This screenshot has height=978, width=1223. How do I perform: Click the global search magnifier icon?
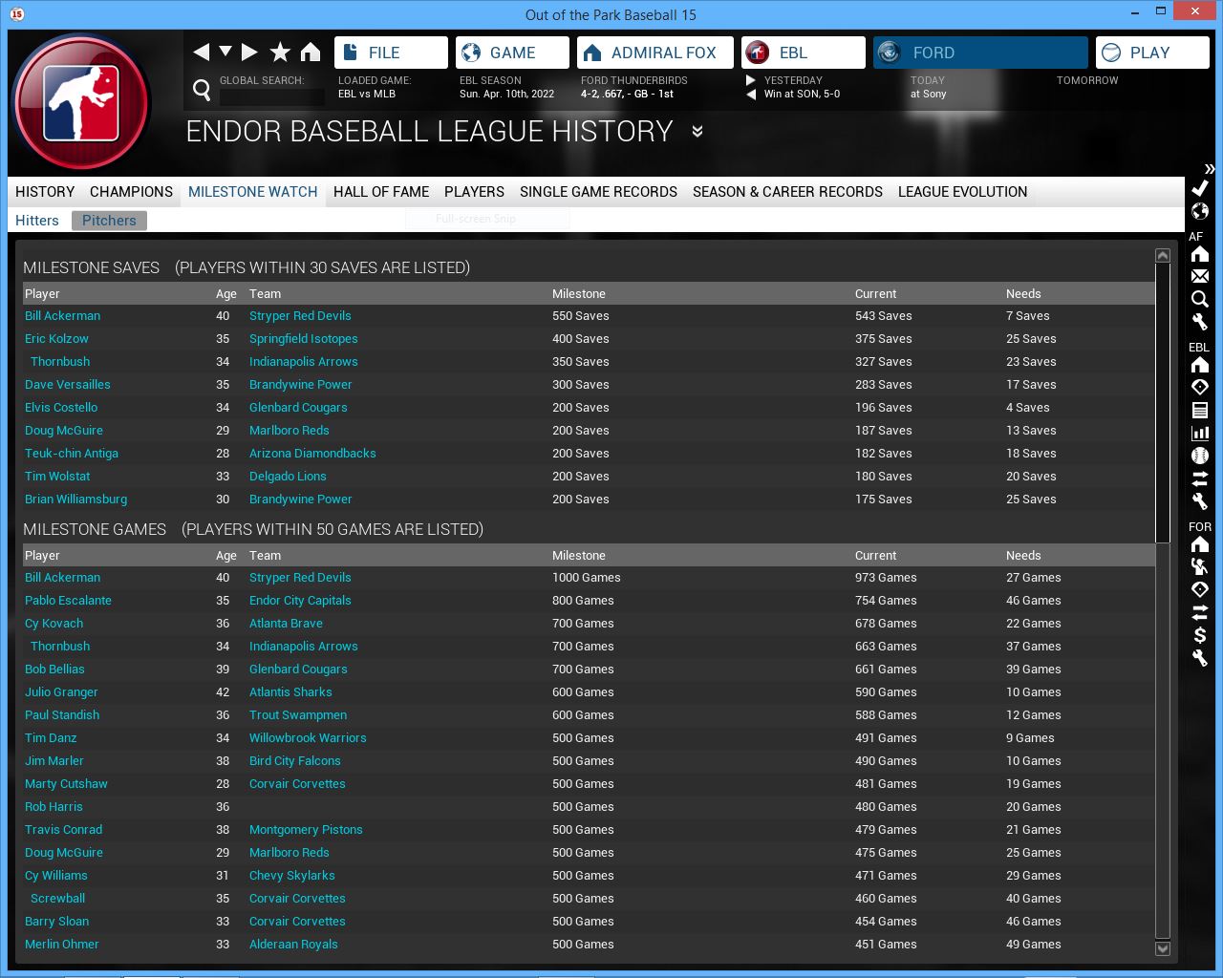tap(202, 90)
